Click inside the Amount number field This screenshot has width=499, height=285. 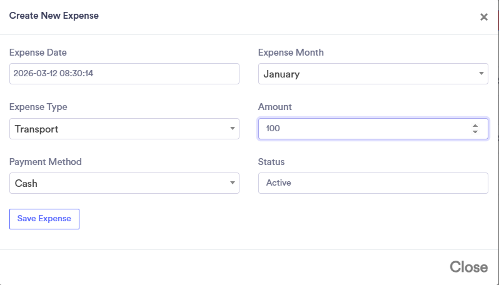(363, 129)
